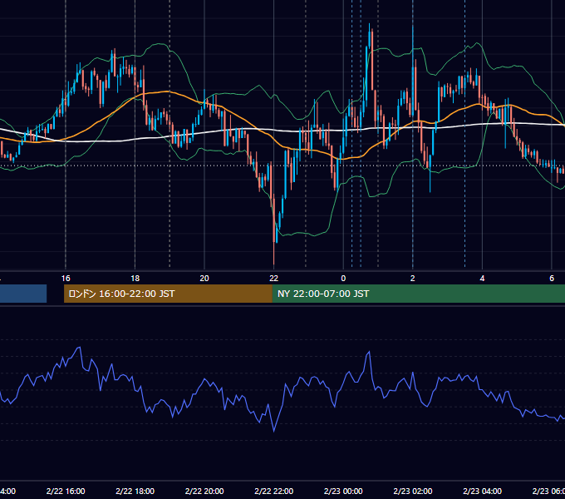Click the ロンドン 16:00-22:00 JST session bar
Screen dimensions: 565x499
click(x=168, y=294)
